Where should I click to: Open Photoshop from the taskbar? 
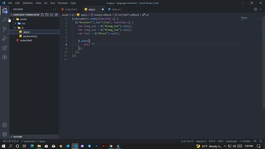pos(96,146)
